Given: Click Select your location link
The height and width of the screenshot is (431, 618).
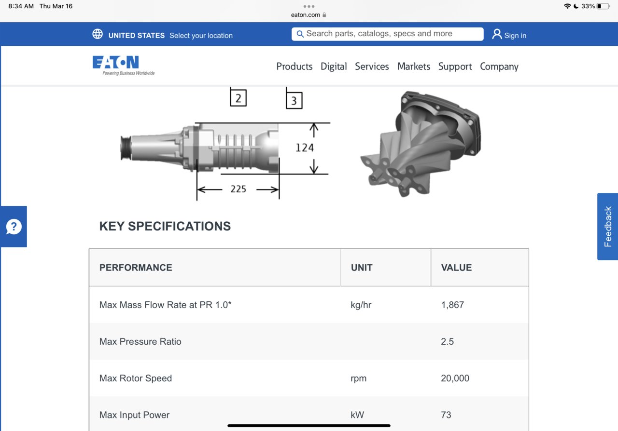Looking at the screenshot, I should point(201,35).
